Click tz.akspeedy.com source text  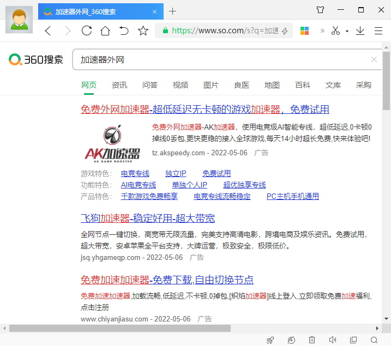pyautogui.click(x=178, y=153)
